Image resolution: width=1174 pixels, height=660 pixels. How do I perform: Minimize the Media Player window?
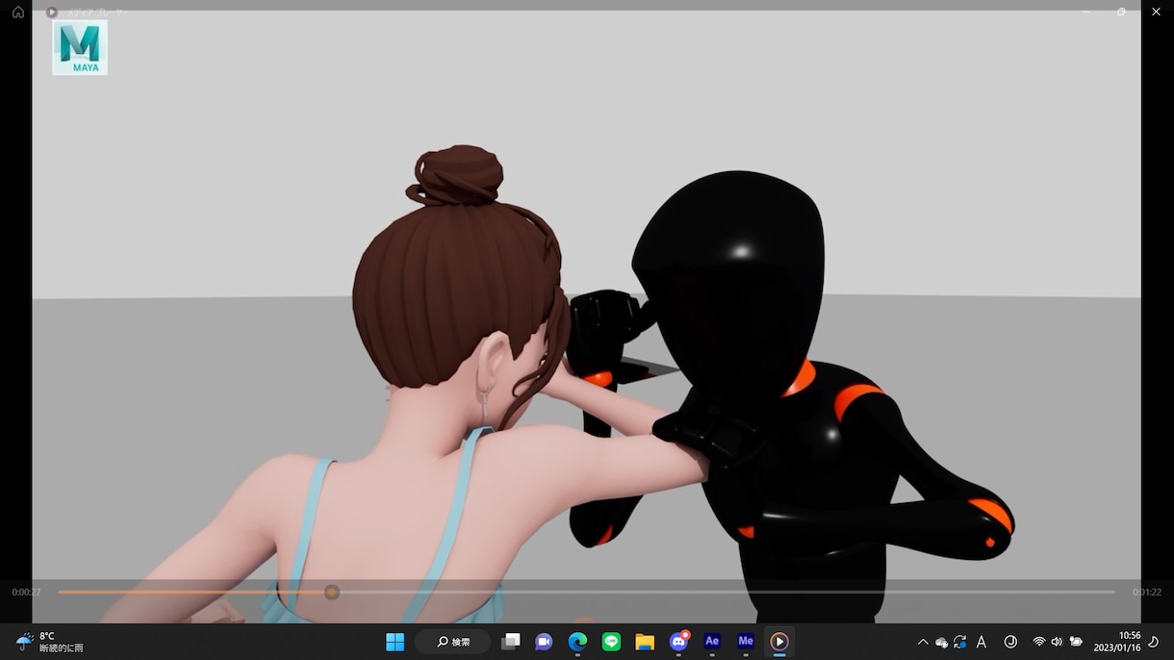coord(1086,12)
